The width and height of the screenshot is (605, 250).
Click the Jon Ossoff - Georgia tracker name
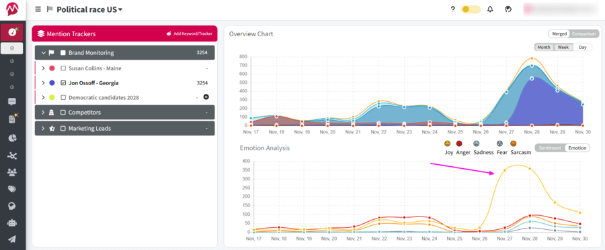click(x=93, y=82)
